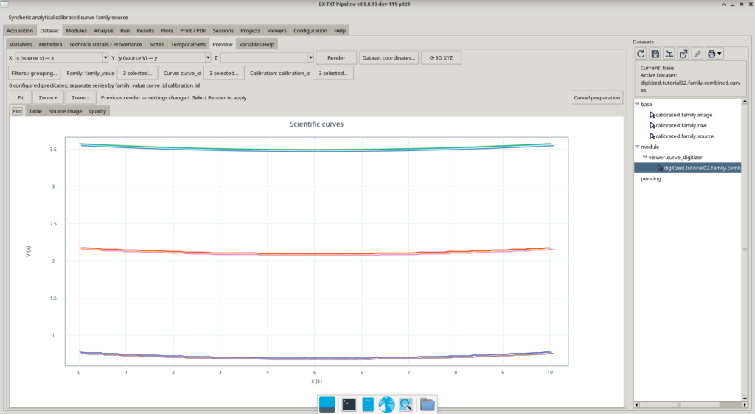755x414 pixels.
Task: Open the Metadata sub-tab
Action: (x=51, y=44)
